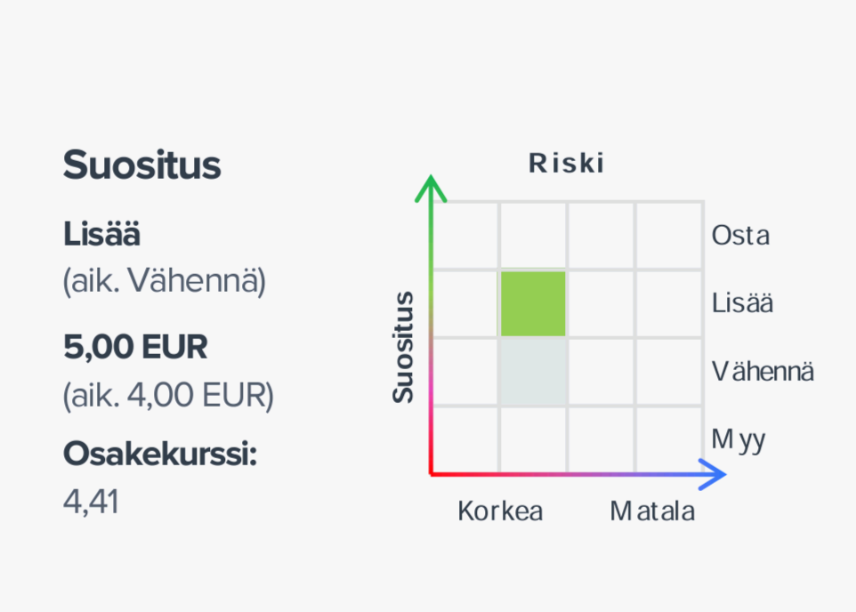Click the blue right-pointing arrowhead on the horizontal axis
856x612 pixels.
point(713,475)
